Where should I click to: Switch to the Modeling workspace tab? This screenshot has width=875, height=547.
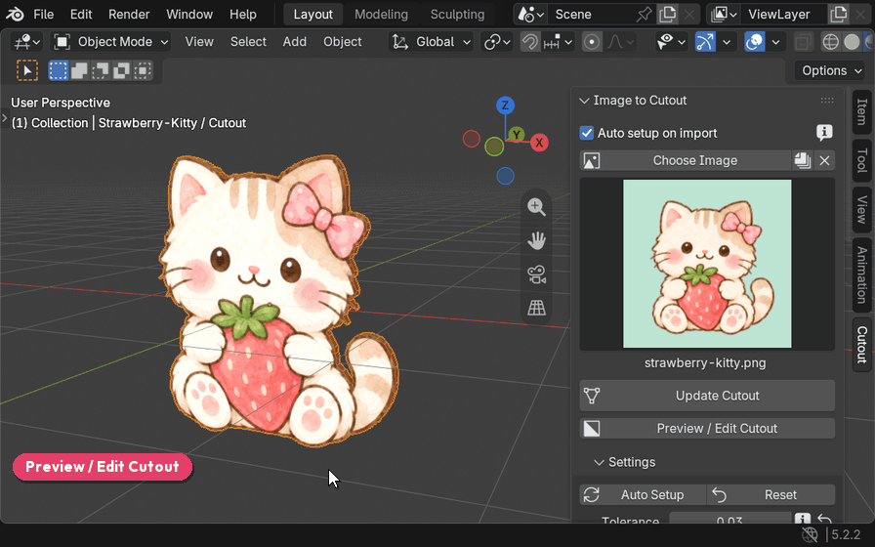tap(381, 15)
